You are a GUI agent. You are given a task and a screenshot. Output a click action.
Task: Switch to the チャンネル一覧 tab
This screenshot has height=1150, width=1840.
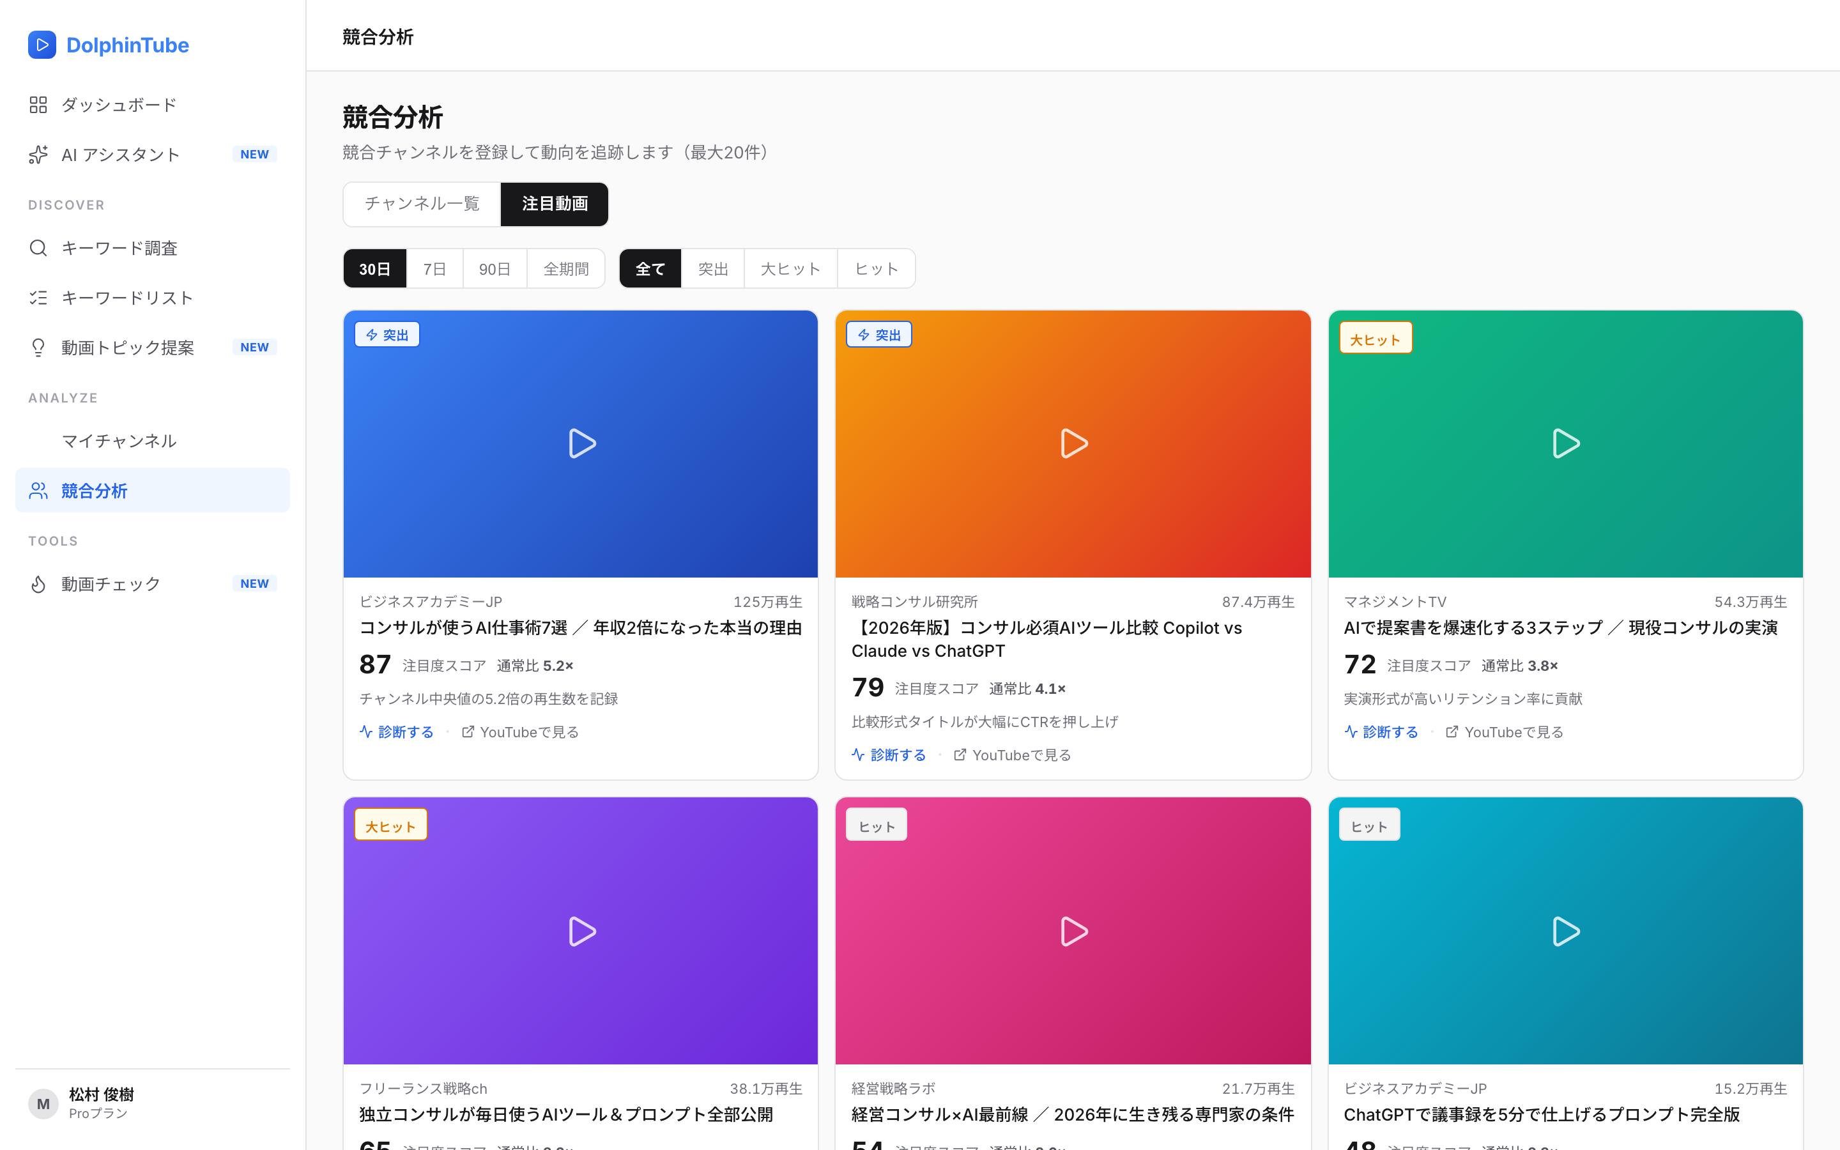click(x=422, y=204)
